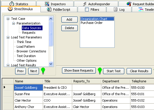This screenshot has width=154, height=110.
Task: Click the Delete data source button
Action: click(70, 28)
